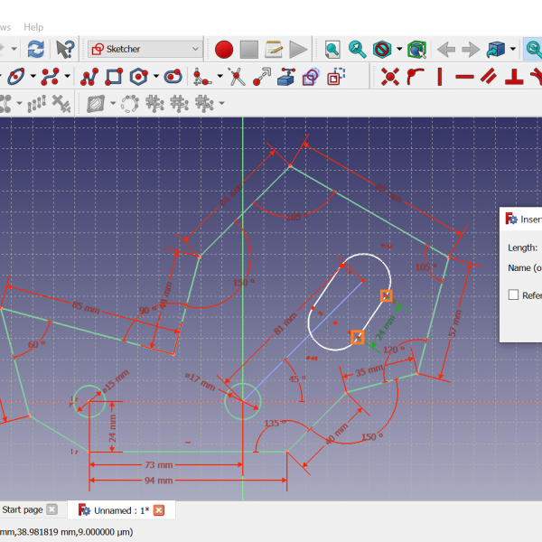Expand the view cube options dropdown arrow
542x542 pixels.
513,49
